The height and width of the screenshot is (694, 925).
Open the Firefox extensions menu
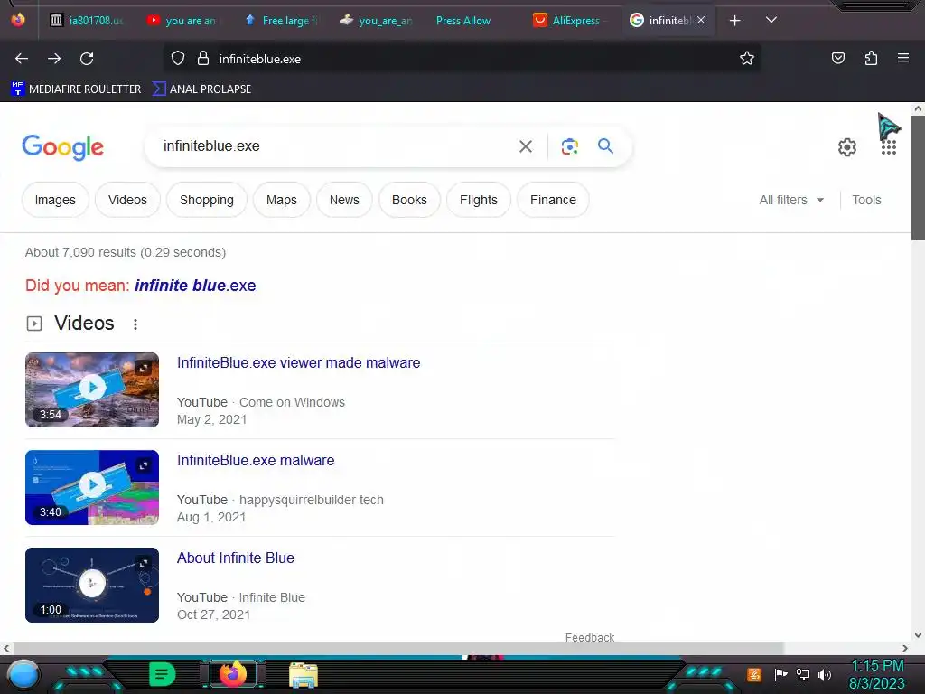(x=871, y=59)
